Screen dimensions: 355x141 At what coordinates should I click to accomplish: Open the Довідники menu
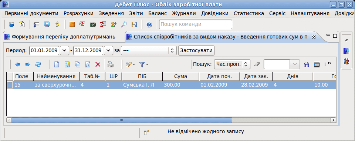pyautogui.click(x=214, y=13)
